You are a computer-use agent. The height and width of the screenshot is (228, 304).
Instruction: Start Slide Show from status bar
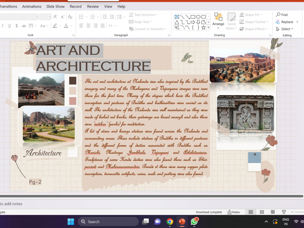(284, 212)
